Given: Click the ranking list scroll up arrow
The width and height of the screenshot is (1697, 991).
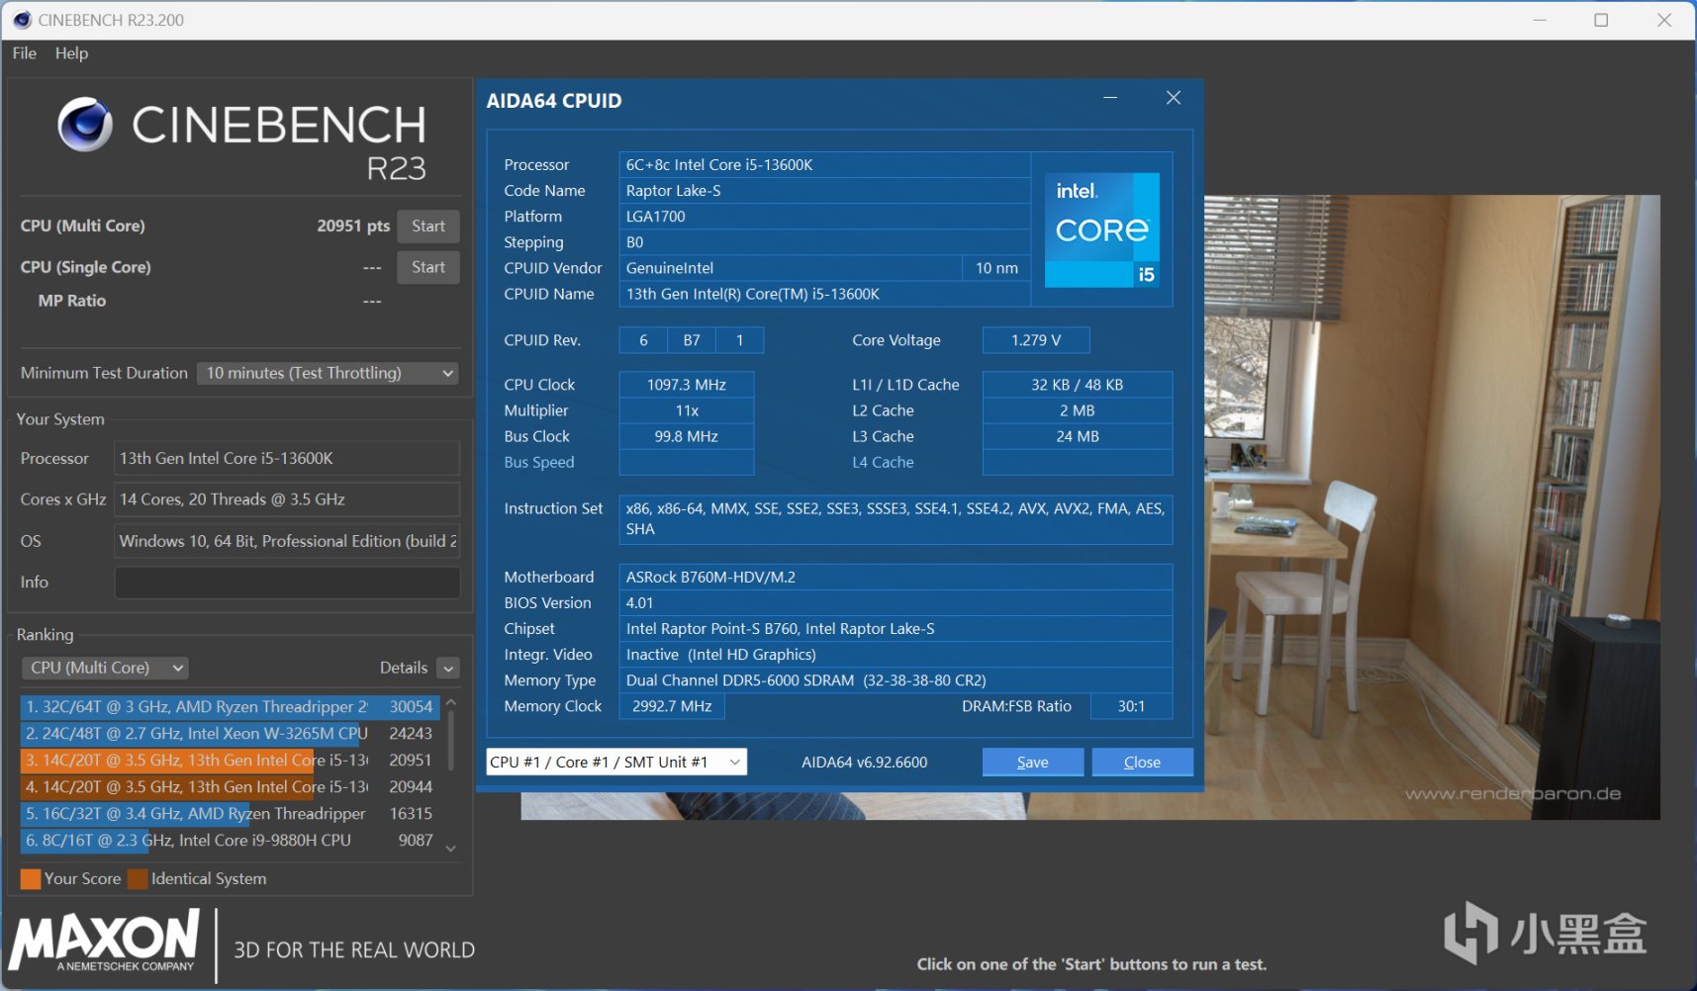Looking at the screenshot, I should [x=451, y=703].
